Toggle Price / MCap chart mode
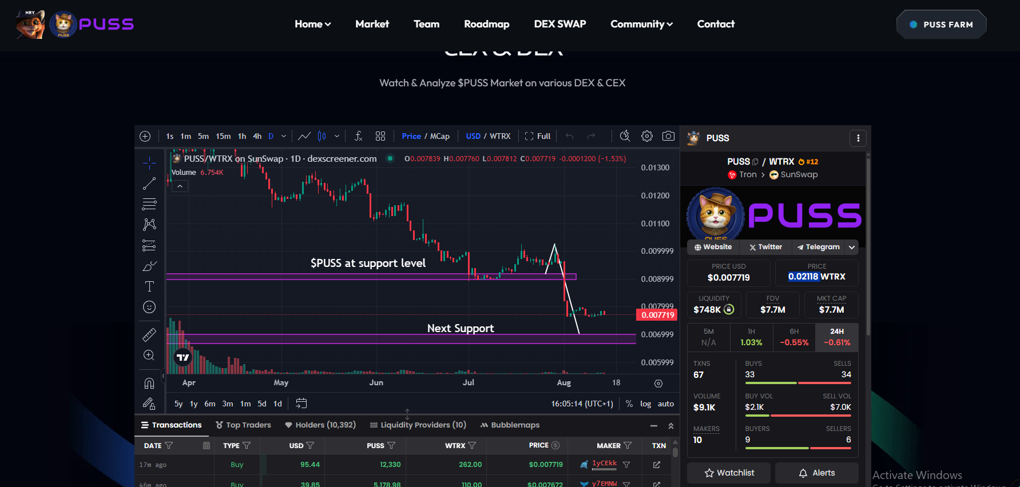The image size is (1020, 487). point(426,136)
